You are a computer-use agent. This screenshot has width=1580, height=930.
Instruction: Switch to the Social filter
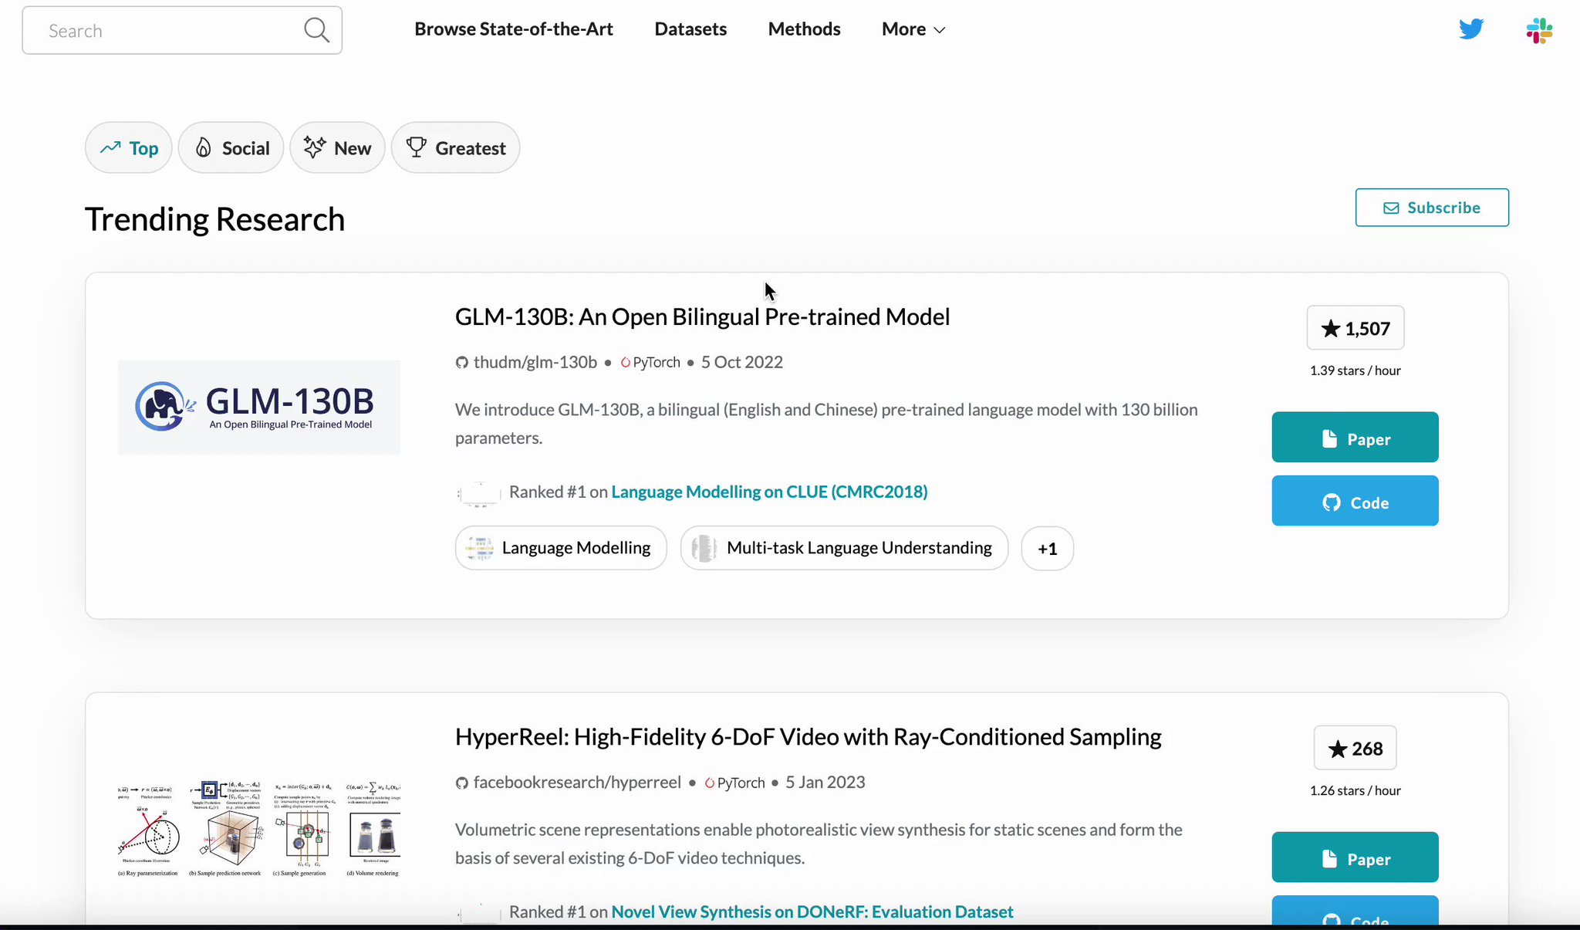pos(231,147)
